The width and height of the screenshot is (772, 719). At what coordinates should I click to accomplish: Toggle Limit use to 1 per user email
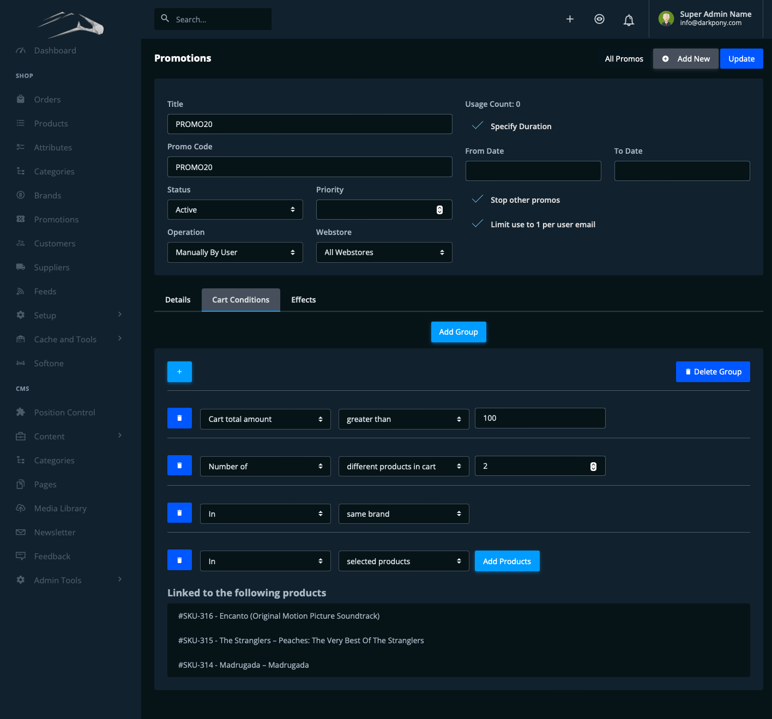pos(478,224)
